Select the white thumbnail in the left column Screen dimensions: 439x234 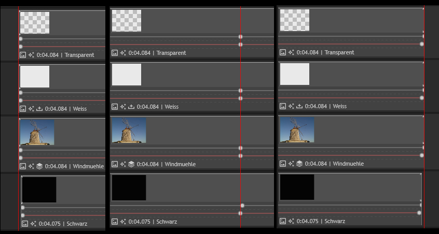pyautogui.click(x=35, y=77)
